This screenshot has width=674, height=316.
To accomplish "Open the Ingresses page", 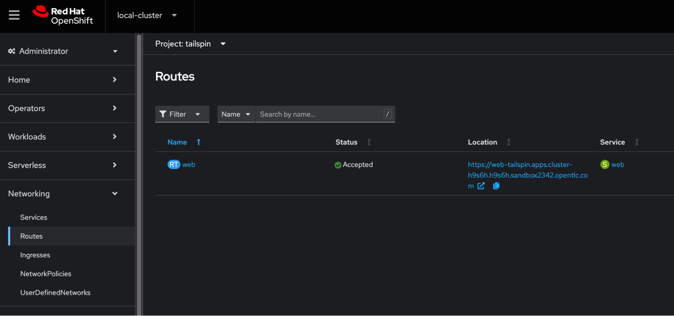I will tap(35, 255).
